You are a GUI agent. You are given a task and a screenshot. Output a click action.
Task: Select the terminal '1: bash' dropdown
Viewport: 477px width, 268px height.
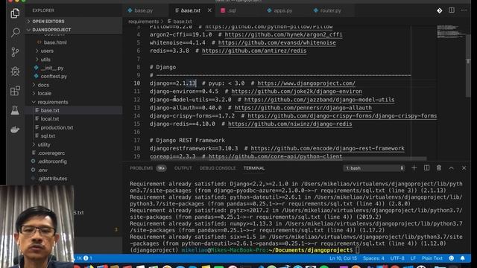click(374, 168)
